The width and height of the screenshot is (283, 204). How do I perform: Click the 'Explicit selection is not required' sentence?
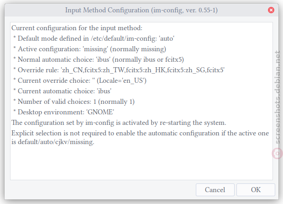(x=140, y=133)
